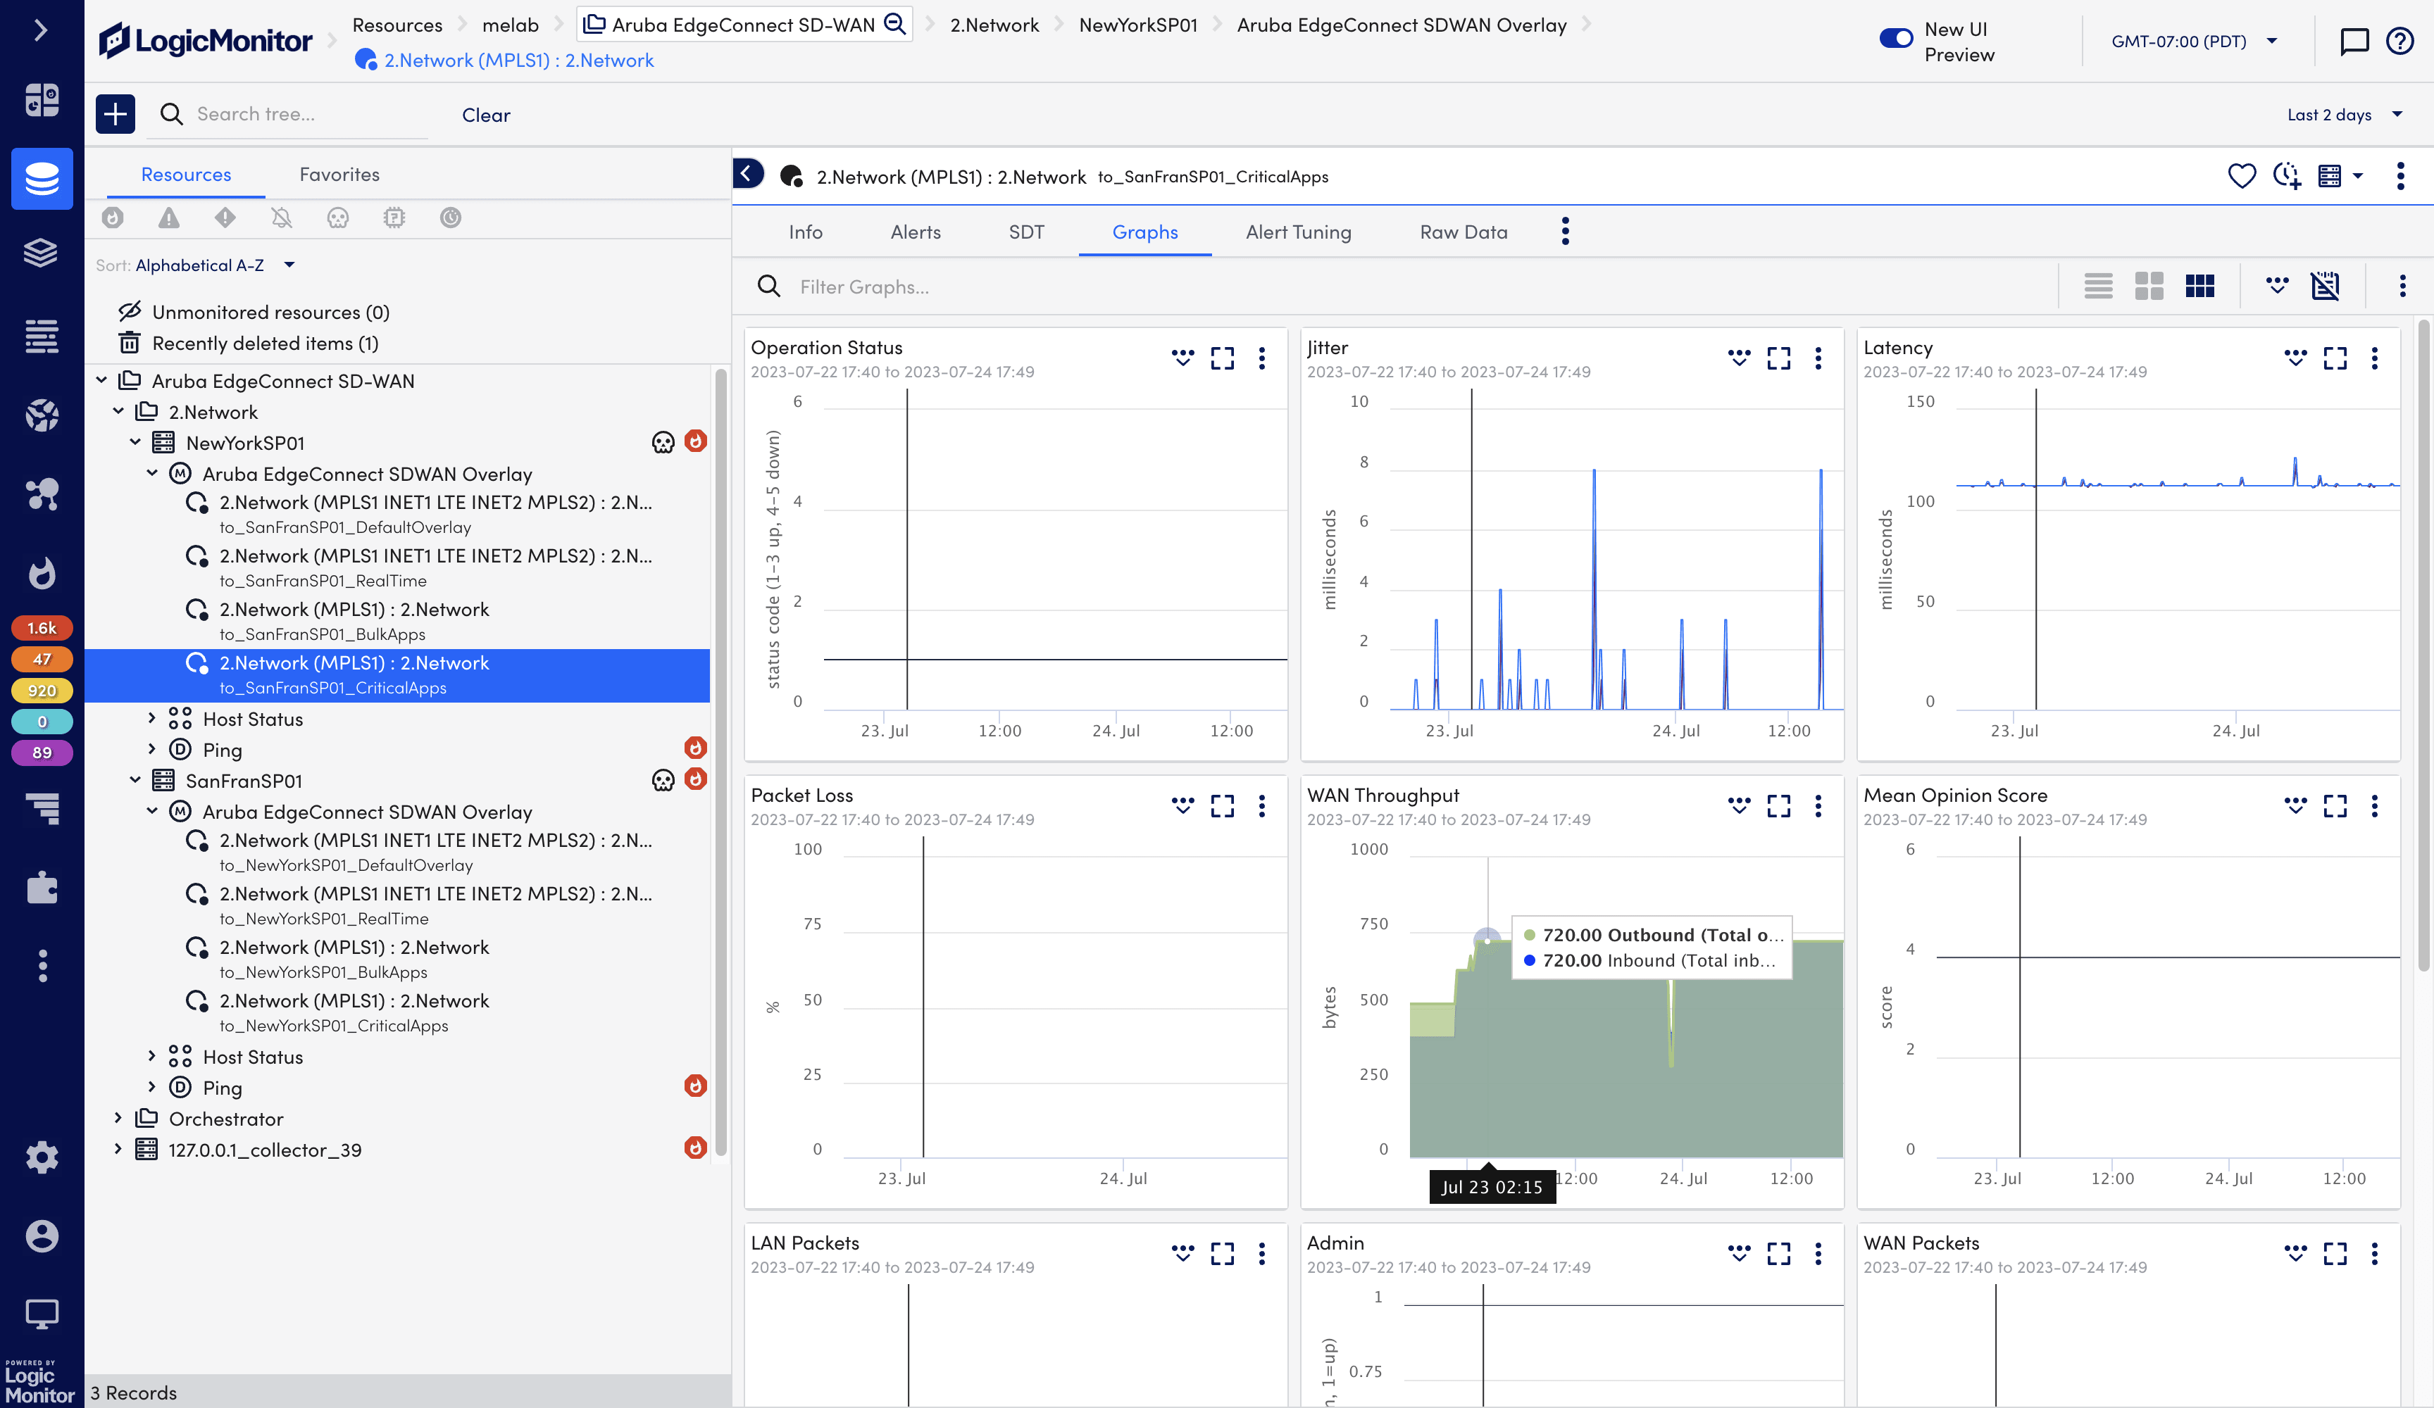Toggle the critical alerts filter flame icon

pos(113,218)
